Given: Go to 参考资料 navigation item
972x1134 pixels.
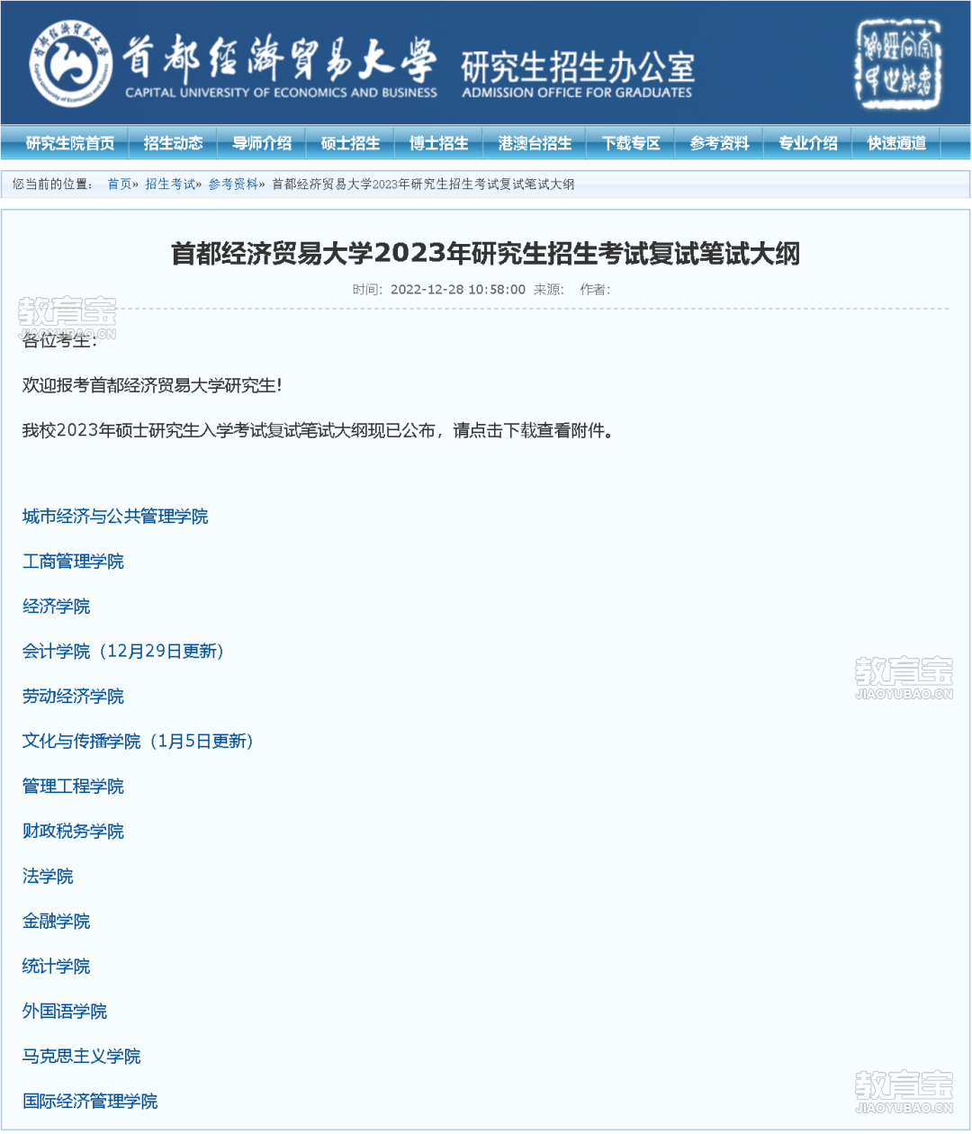Looking at the screenshot, I should tap(720, 143).
